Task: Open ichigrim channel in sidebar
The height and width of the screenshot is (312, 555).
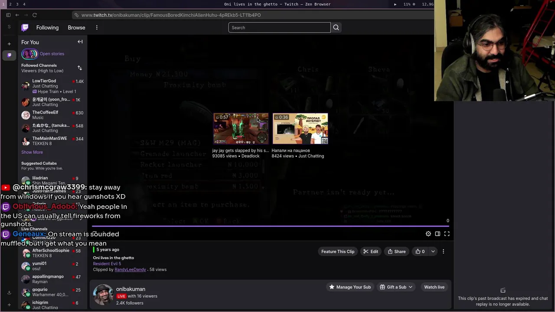Action: click(x=52, y=305)
